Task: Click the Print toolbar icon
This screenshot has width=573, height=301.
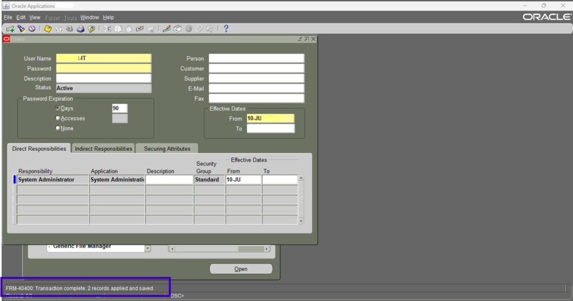Action: tap(81, 29)
